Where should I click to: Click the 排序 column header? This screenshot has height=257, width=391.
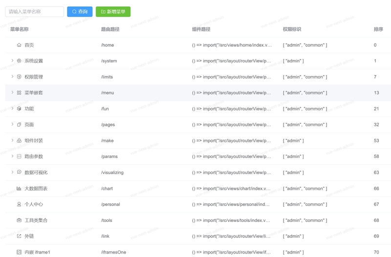[x=378, y=29]
